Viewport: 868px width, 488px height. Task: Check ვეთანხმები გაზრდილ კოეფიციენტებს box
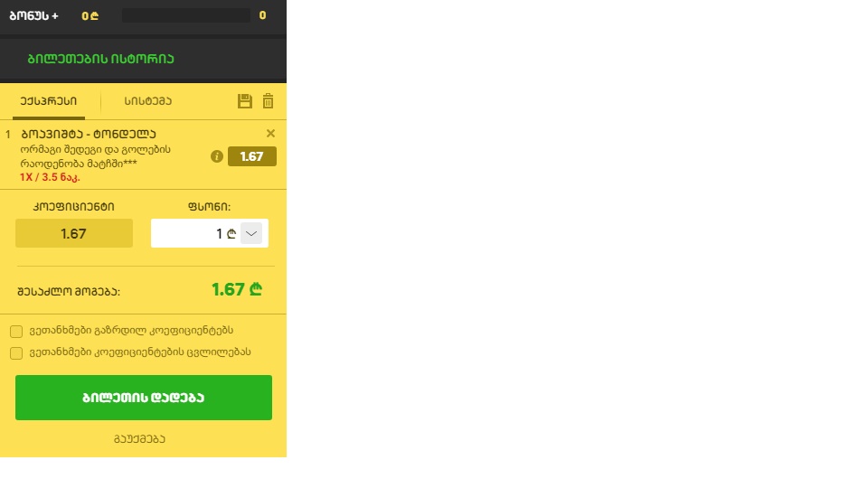pyautogui.click(x=16, y=332)
